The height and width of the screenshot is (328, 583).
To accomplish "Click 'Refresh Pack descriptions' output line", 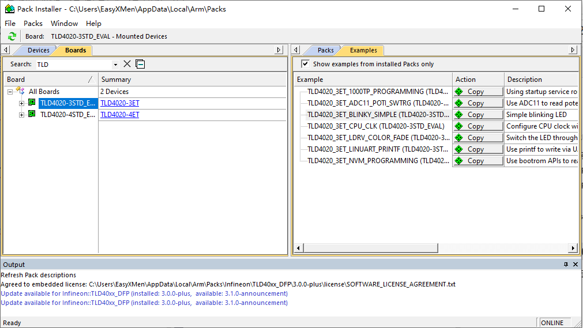I will point(38,275).
